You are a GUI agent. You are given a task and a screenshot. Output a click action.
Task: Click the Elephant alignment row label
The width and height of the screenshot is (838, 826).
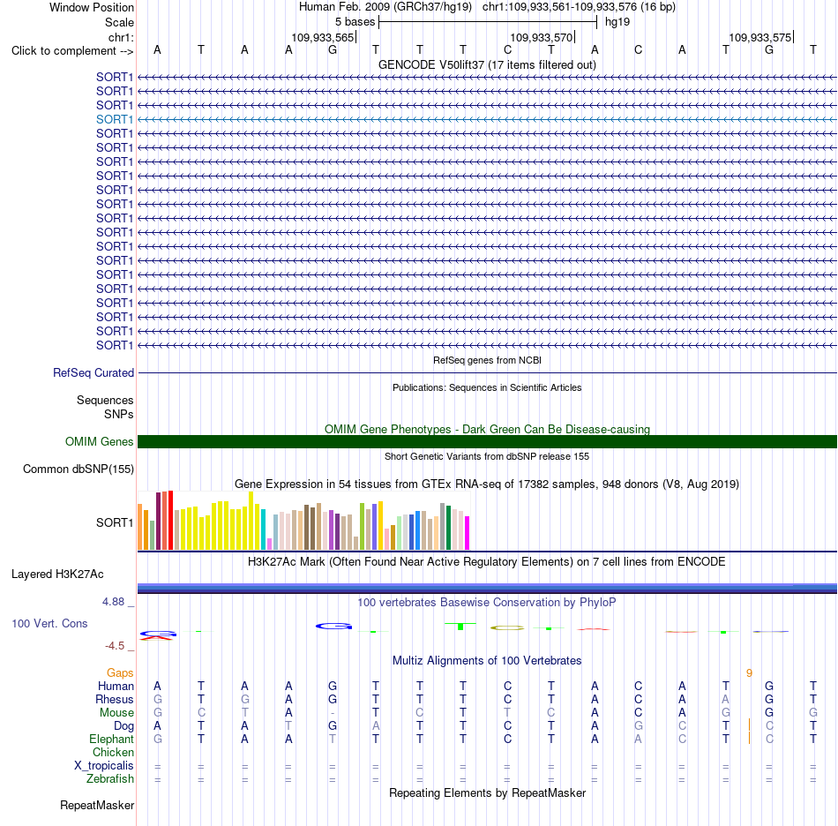pos(112,739)
